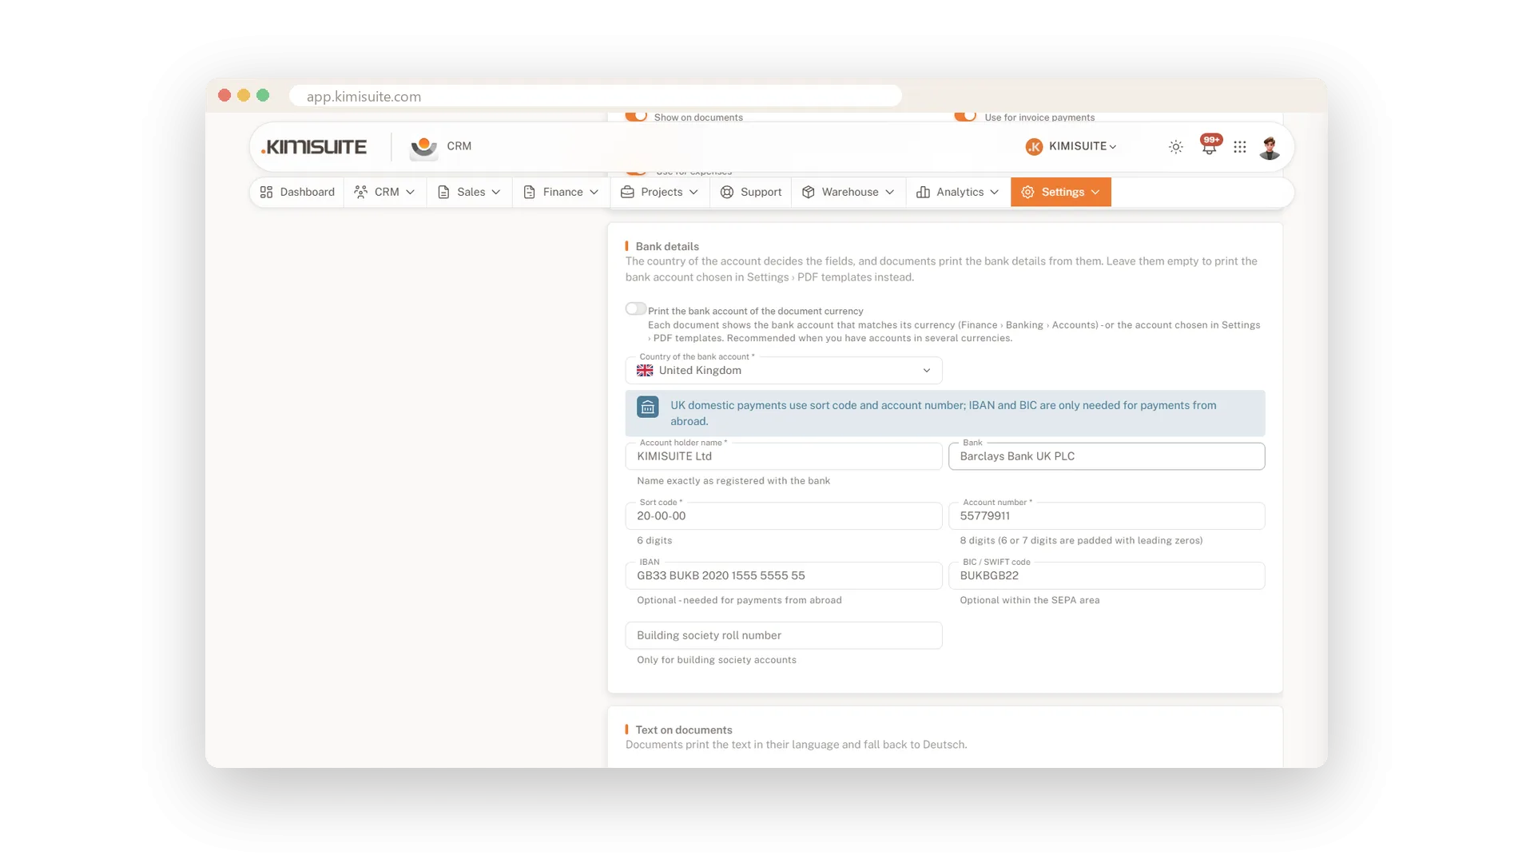Open the Support menu item
This screenshot has width=1534, height=863.
[x=750, y=192]
